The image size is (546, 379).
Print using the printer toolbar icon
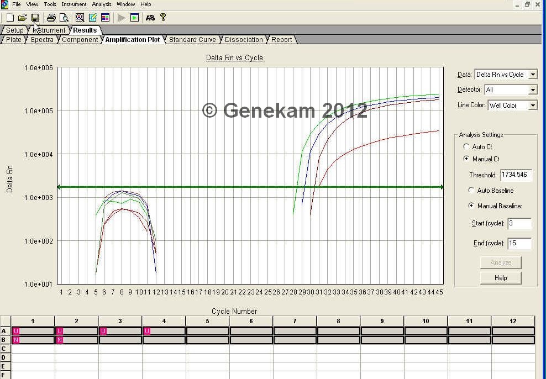(51, 17)
